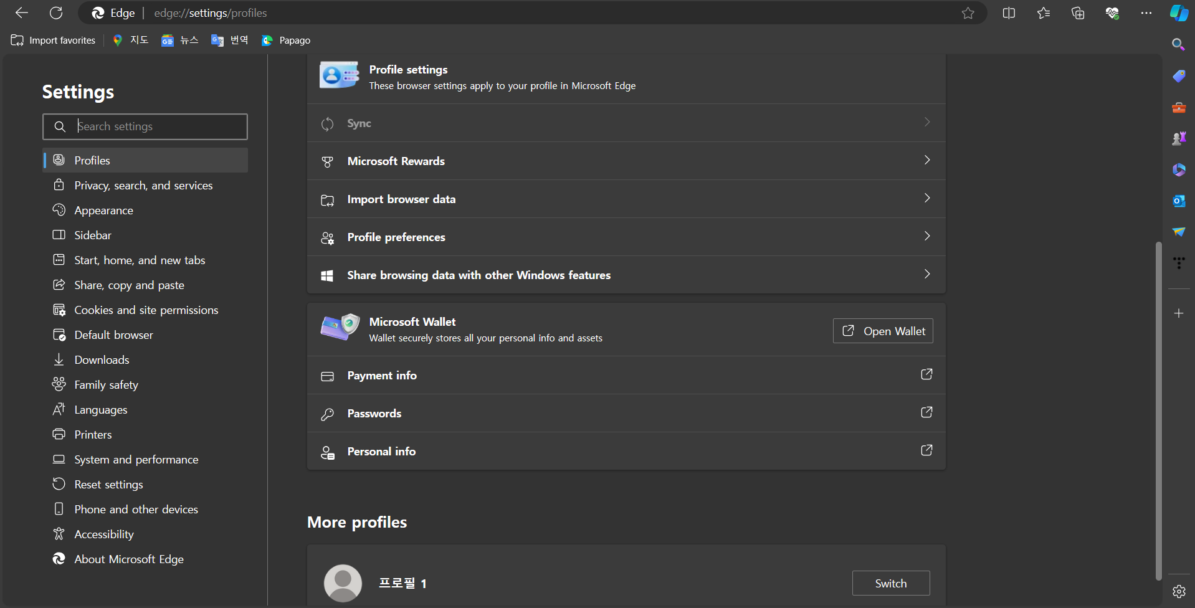The width and height of the screenshot is (1195, 608).
Task: Open Browser essentials heart icon
Action: 1112,13
